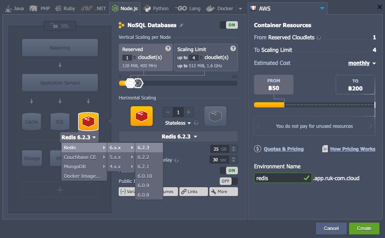The height and width of the screenshot is (238, 385).
Task: Switch to the .NET tab
Action: click(x=93, y=9)
